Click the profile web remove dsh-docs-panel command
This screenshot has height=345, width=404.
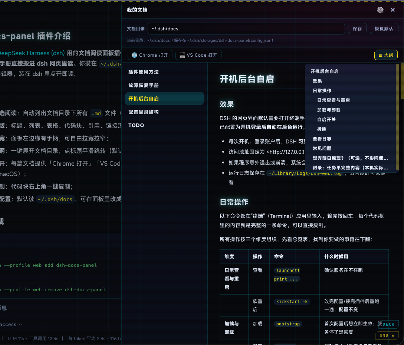53,290
